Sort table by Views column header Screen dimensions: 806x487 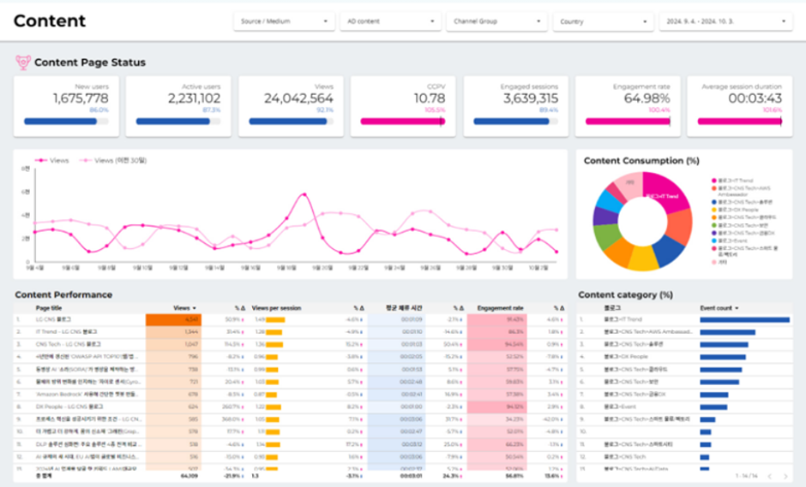pyautogui.click(x=184, y=308)
